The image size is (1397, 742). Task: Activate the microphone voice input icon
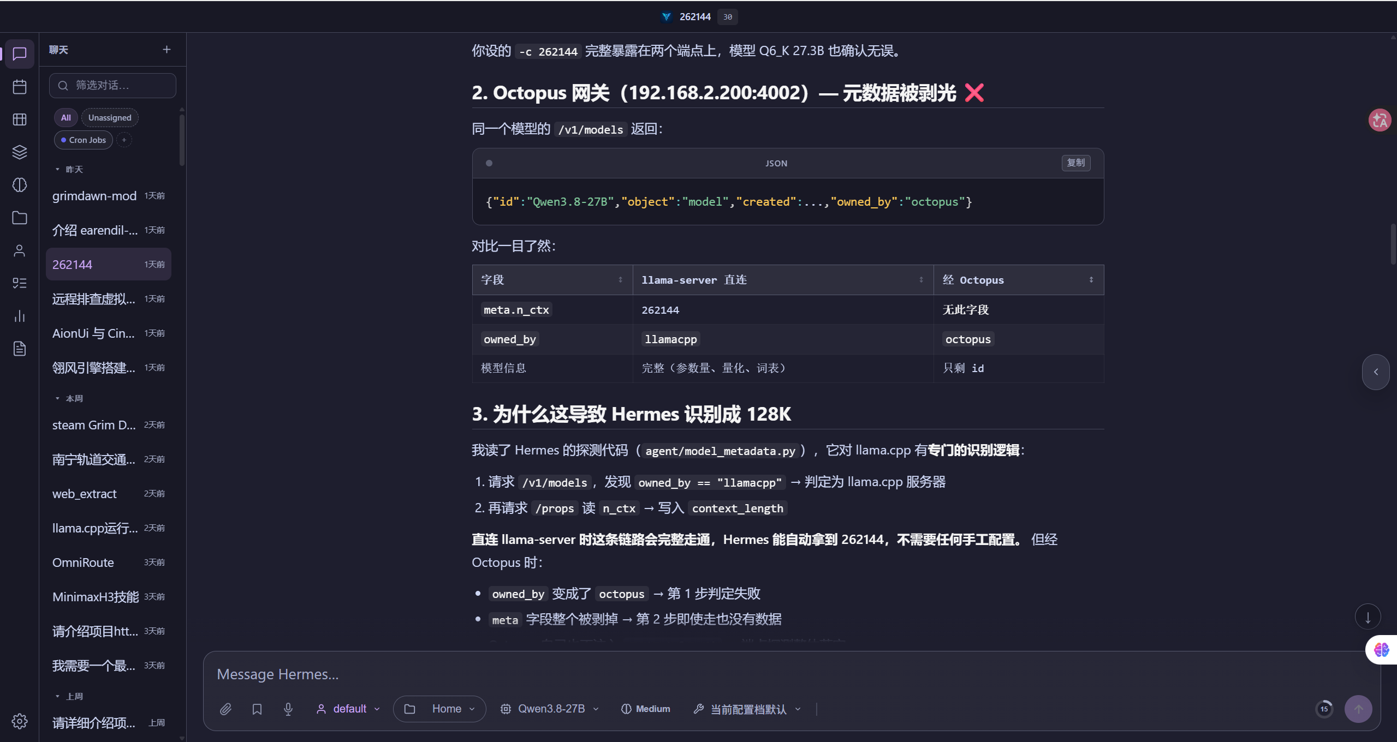[288, 709]
